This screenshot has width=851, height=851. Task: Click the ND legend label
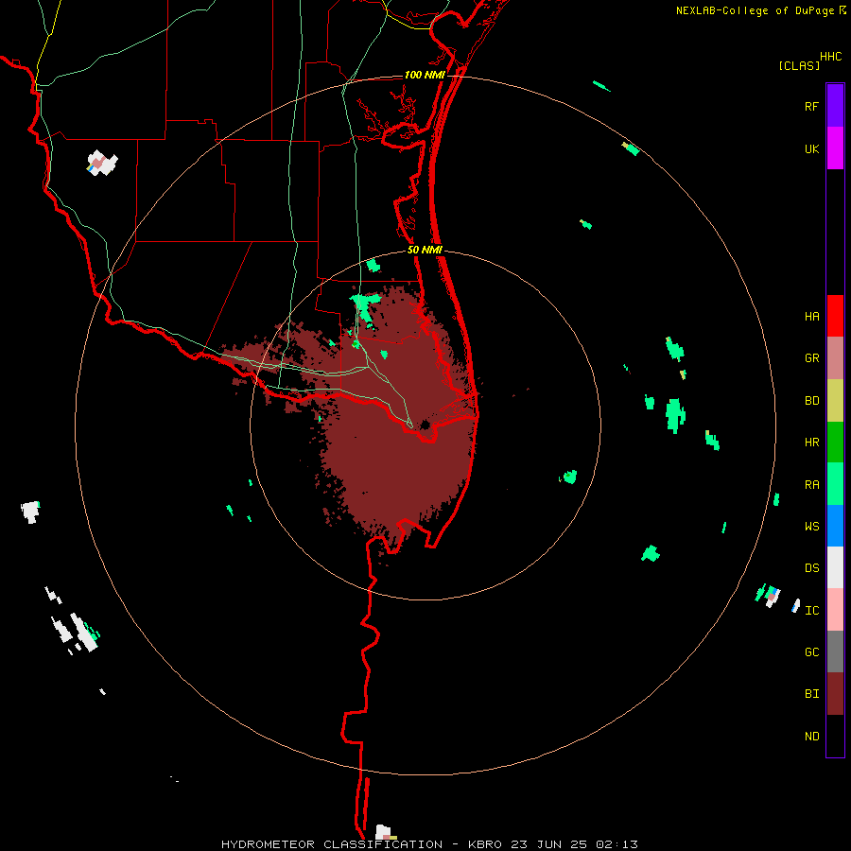click(x=811, y=737)
